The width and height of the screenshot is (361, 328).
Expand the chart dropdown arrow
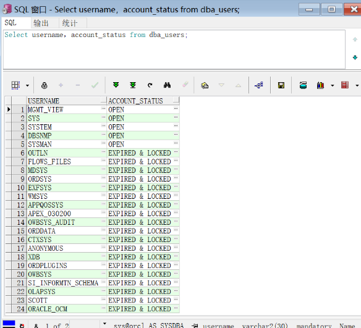(x=332, y=86)
